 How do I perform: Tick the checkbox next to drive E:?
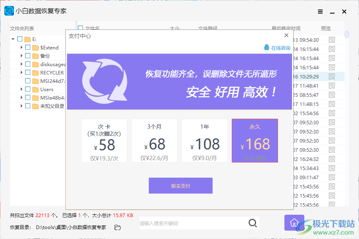(x=20, y=39)
